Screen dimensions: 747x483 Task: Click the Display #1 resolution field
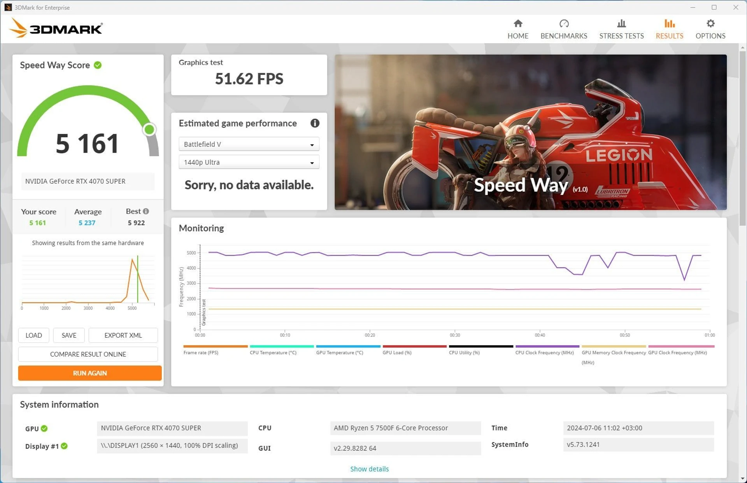click(x=172, y=446)
